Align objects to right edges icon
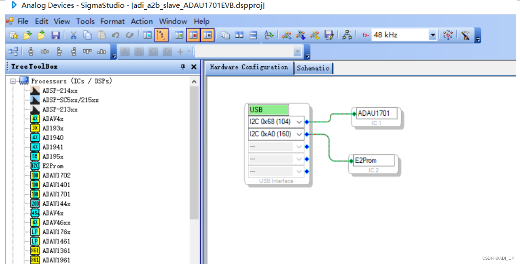 [x=74, y=51]
